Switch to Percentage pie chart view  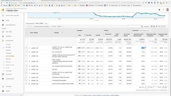(x=154, y=26)
